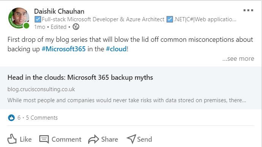Viewport: 262px width, 147px height.
Task: Click the thumbs-up Like icon
Action: pyautogui.click(x=12, y=139)
